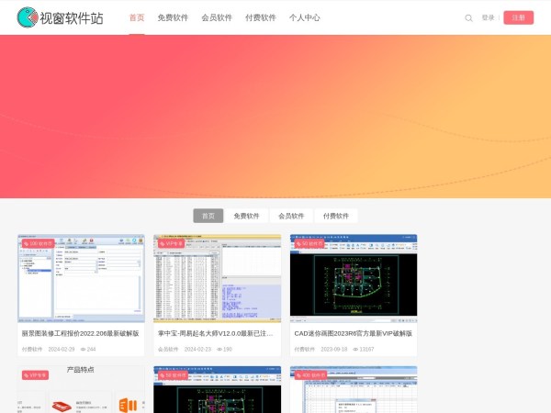551x413 pixels.
Task: Click the eye view count 244
Action: (88, 349)
